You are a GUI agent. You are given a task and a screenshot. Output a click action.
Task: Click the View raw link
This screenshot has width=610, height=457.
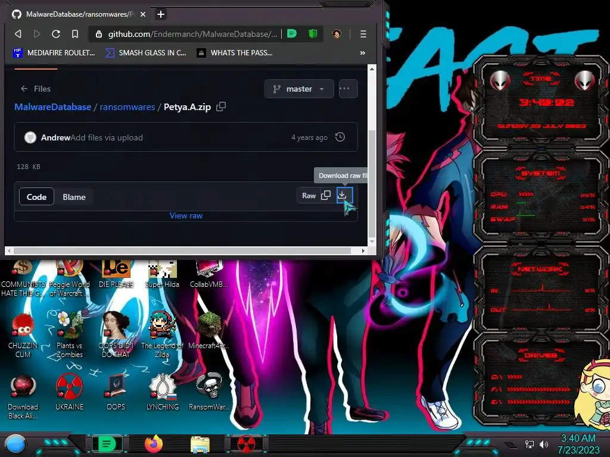[186, 215]
